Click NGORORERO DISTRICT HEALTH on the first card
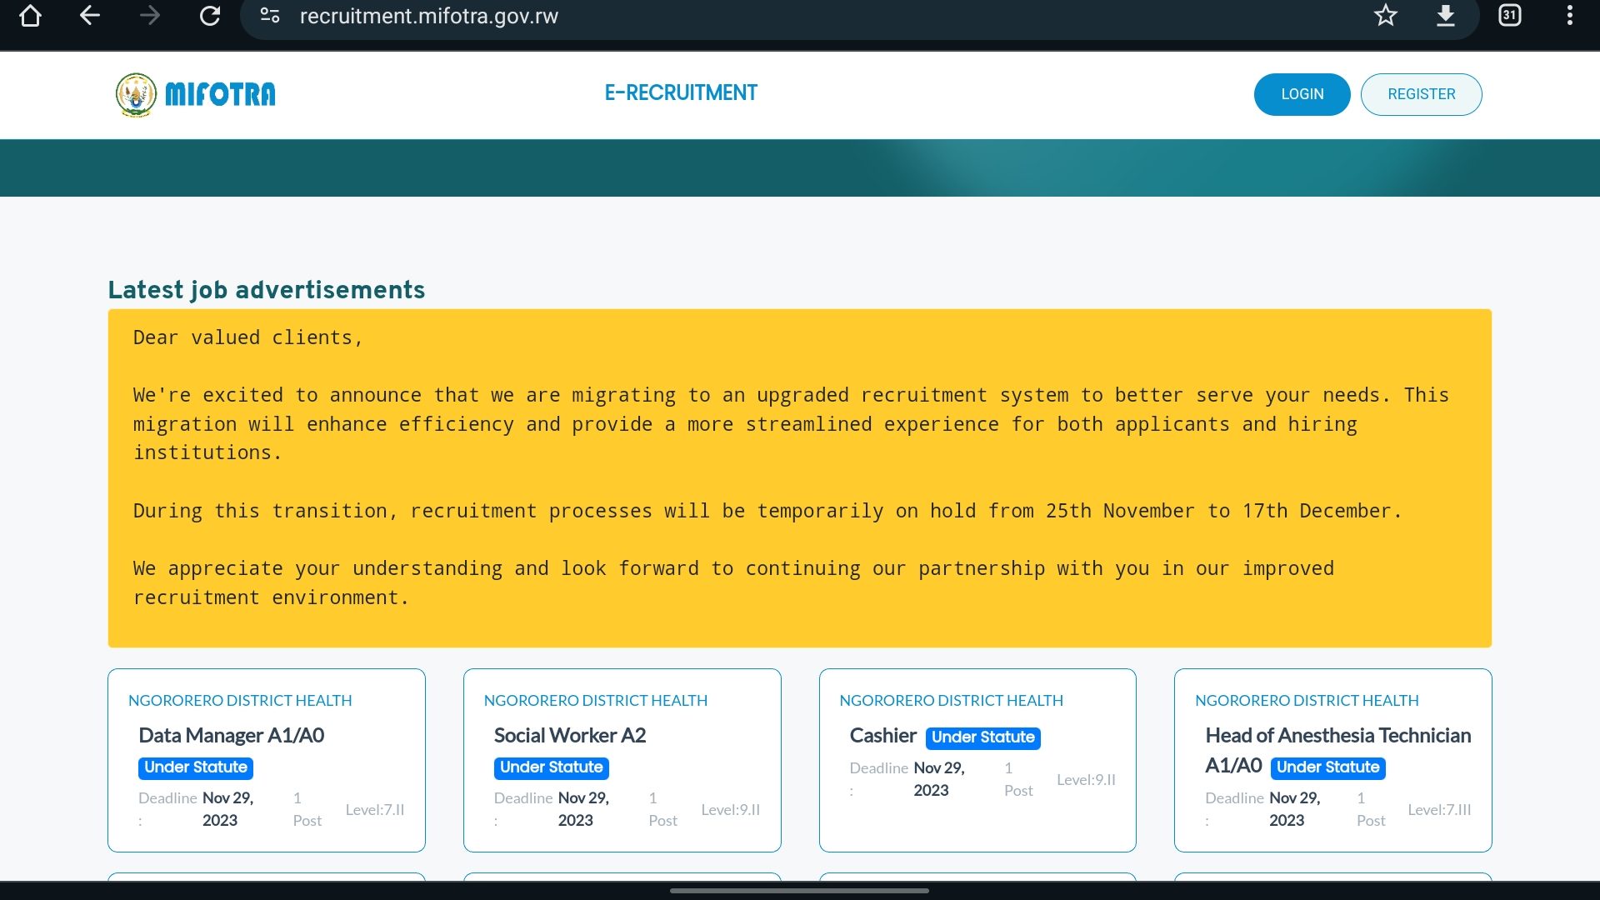Image resolution: width=1600 pixels, height=900 pixels. tap(241, 700)
